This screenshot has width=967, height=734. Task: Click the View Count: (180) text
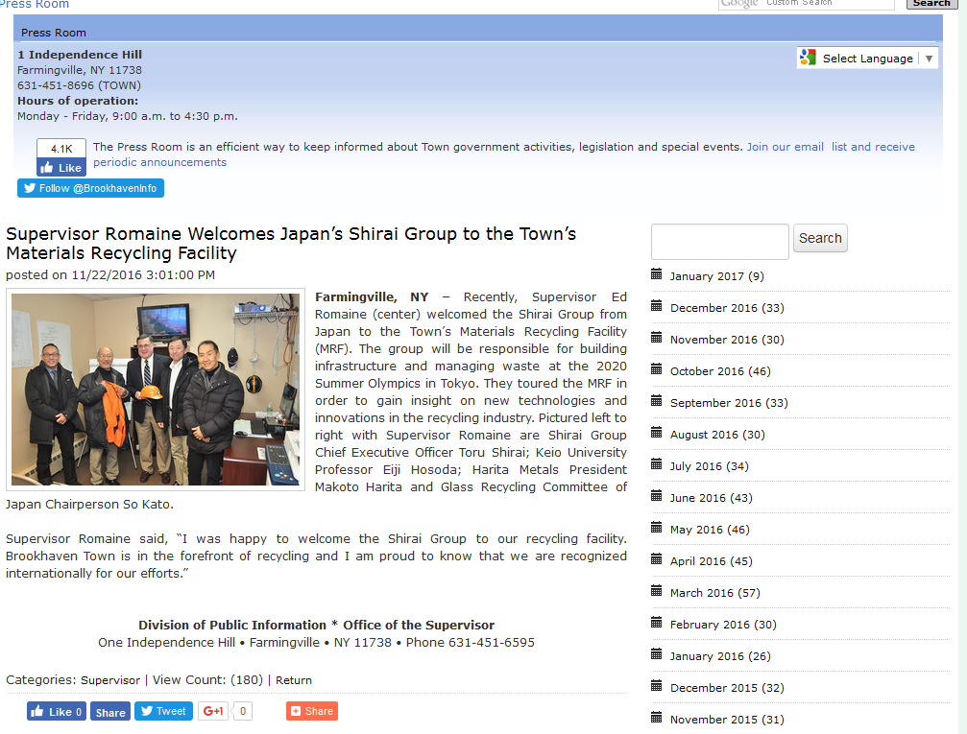207,679
